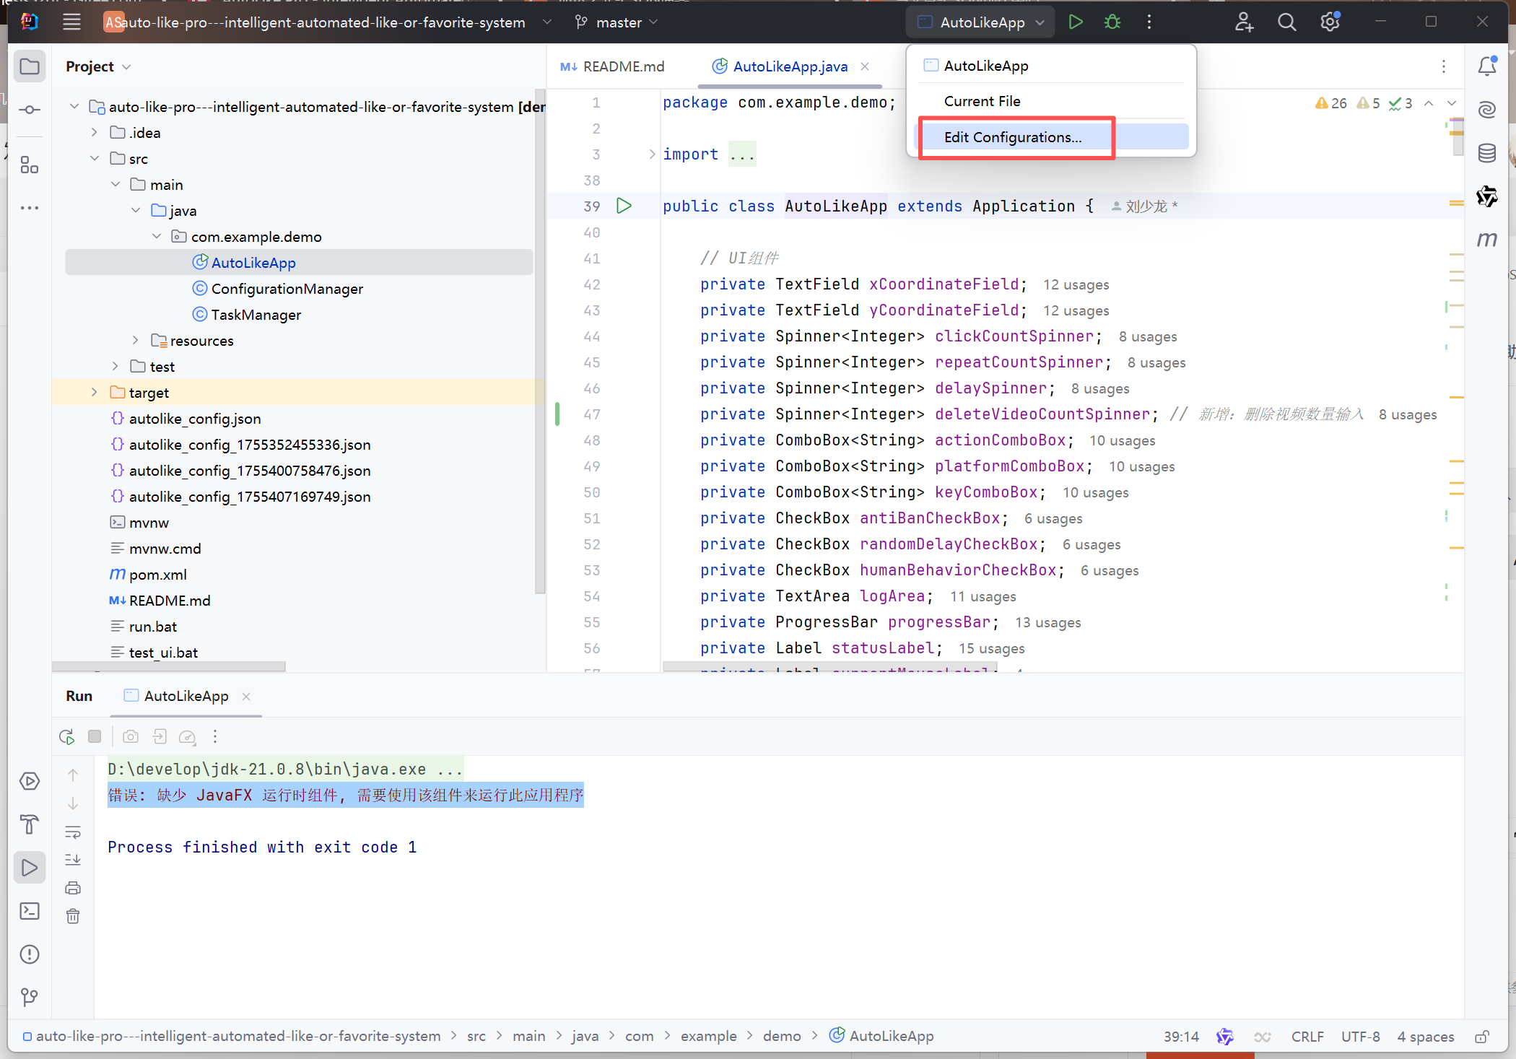Expand the collapsed import block
The height and width of the screenshot is (1059, 1516).
coord(652,154)
